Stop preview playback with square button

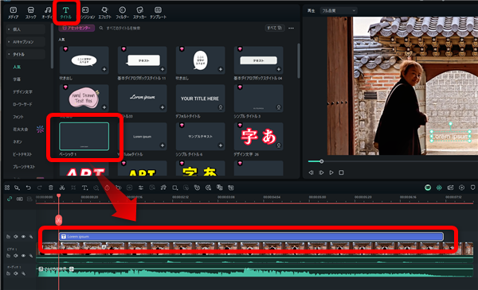point(341,172)
